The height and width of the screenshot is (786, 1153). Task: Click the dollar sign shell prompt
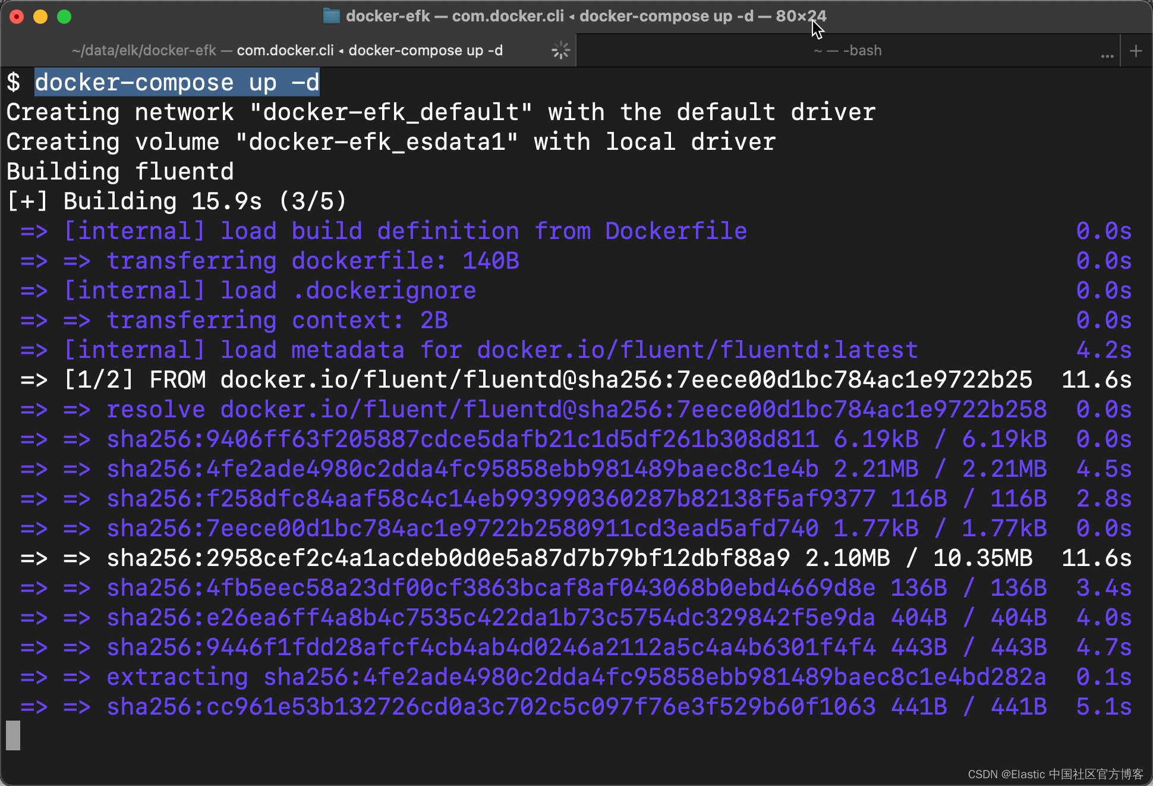pos(13,83)
